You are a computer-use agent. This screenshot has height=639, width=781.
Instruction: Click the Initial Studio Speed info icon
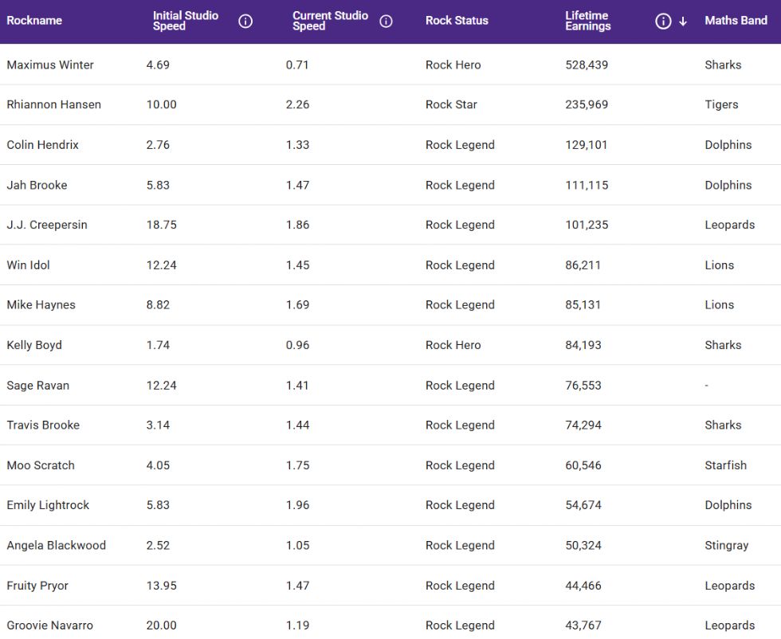point(245,22)
